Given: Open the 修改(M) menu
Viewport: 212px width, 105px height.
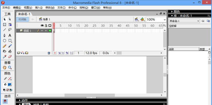Looking at the screenshot, I should pyautogui.click(x=50, y=8).
